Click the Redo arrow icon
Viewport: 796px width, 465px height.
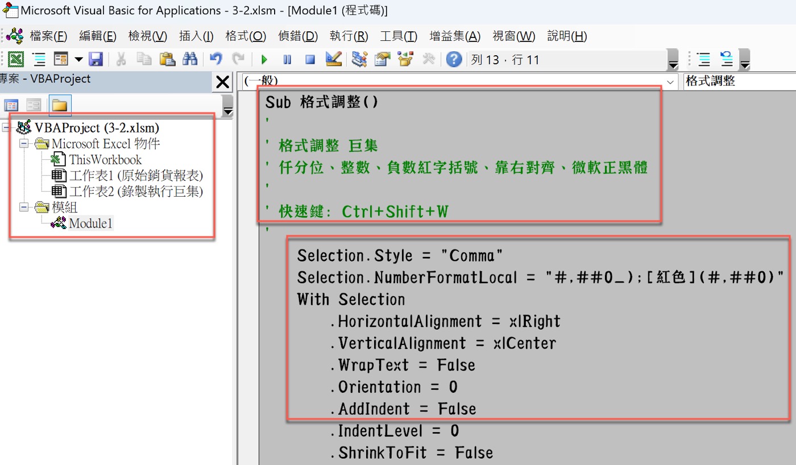pyautogui.click(x=238, y=59)
